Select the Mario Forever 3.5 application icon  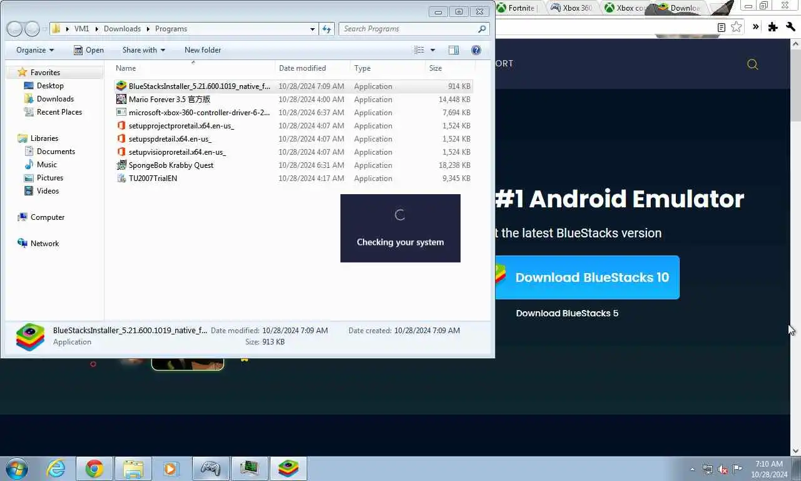(x=121, y=100)
